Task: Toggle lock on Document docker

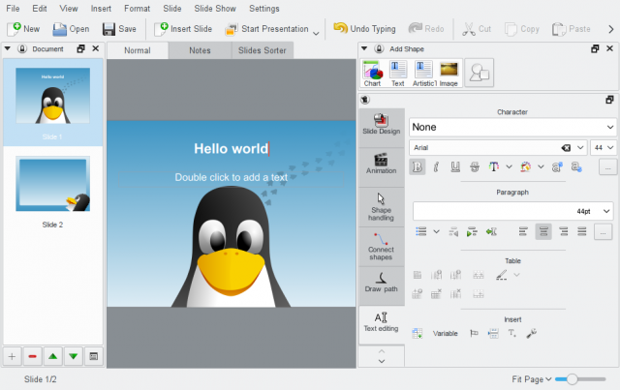Action: 22,49
